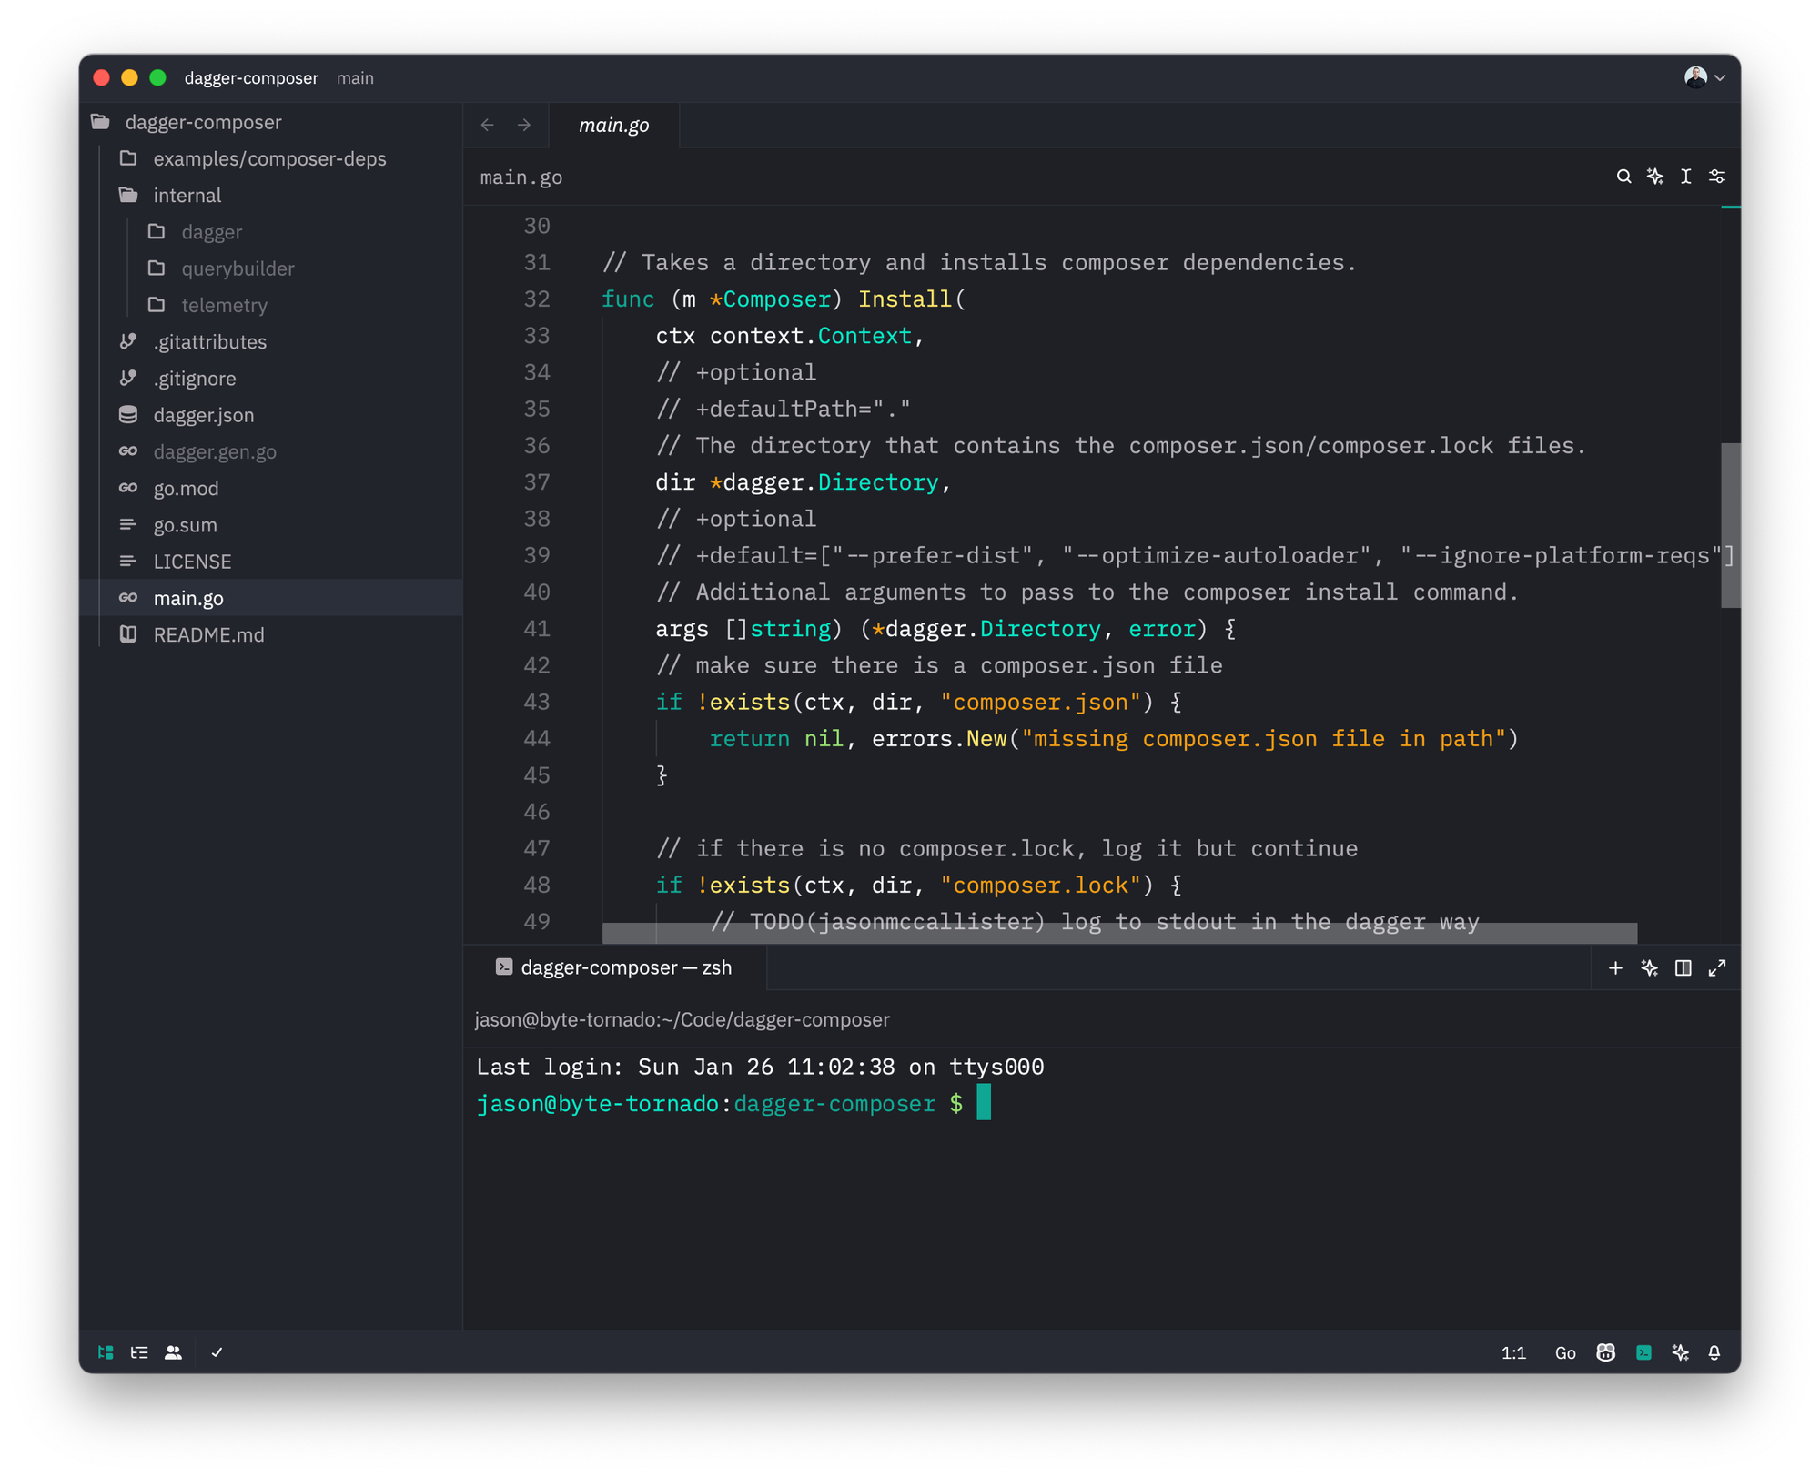Open README.md in file tree
Viewport: 1820px width, 1478px height.
208,635
